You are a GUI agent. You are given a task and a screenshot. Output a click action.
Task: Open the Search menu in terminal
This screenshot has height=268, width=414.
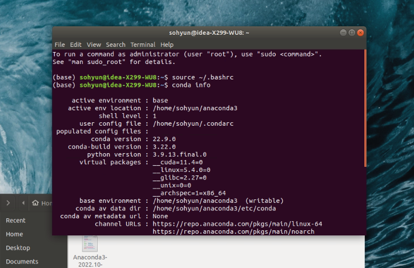click(116, 45)
